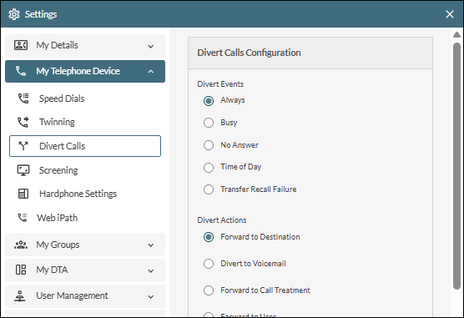Click the My Groups people icon
The width and height of the screenshot is (464, 318).
pyautogui.click(x=21, y=245)
